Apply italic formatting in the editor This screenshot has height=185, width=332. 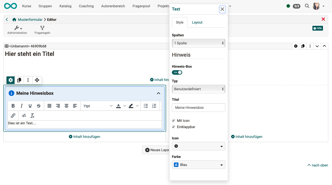[22, 106]
